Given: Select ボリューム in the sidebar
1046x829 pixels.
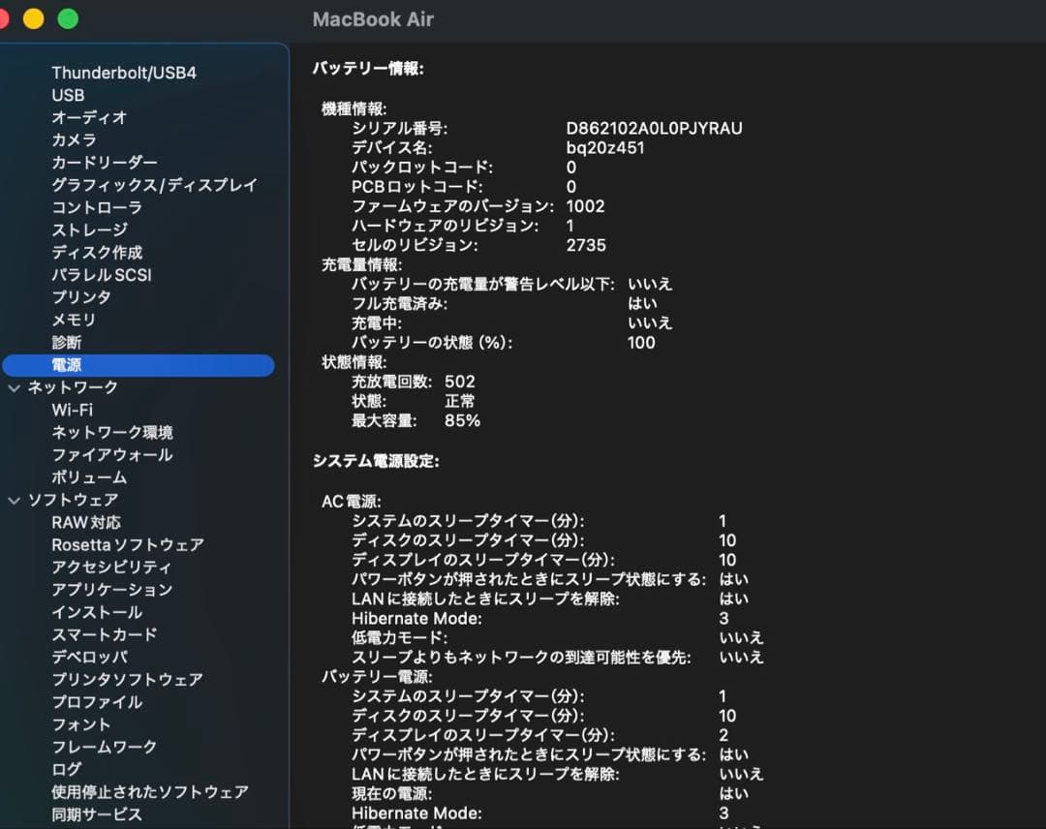Looking at the screenshot, I should (x=89, y=477).
